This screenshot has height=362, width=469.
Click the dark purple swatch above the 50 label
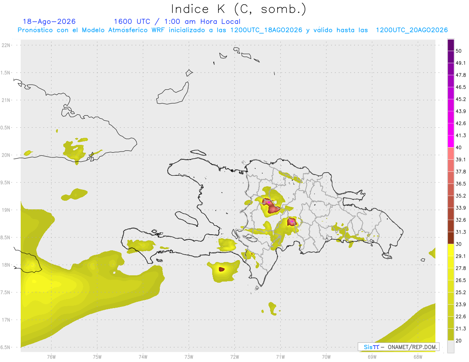[451, 45]
